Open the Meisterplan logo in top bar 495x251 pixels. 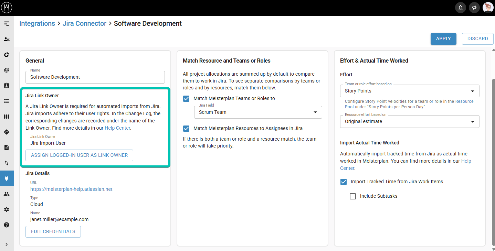pyautogui.click(x=7, y=7)
